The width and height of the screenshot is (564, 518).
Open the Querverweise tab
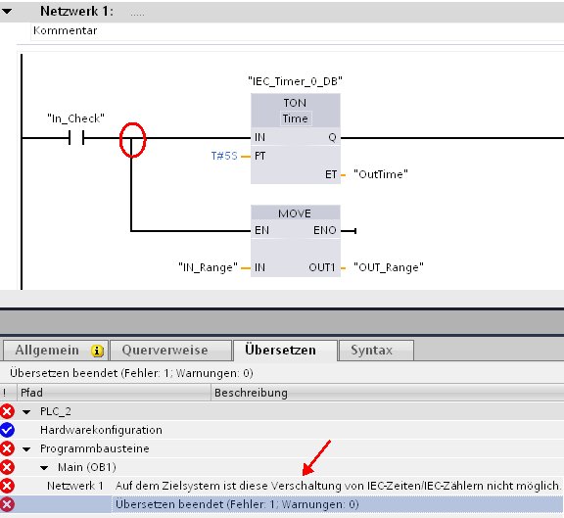(170, 351)
